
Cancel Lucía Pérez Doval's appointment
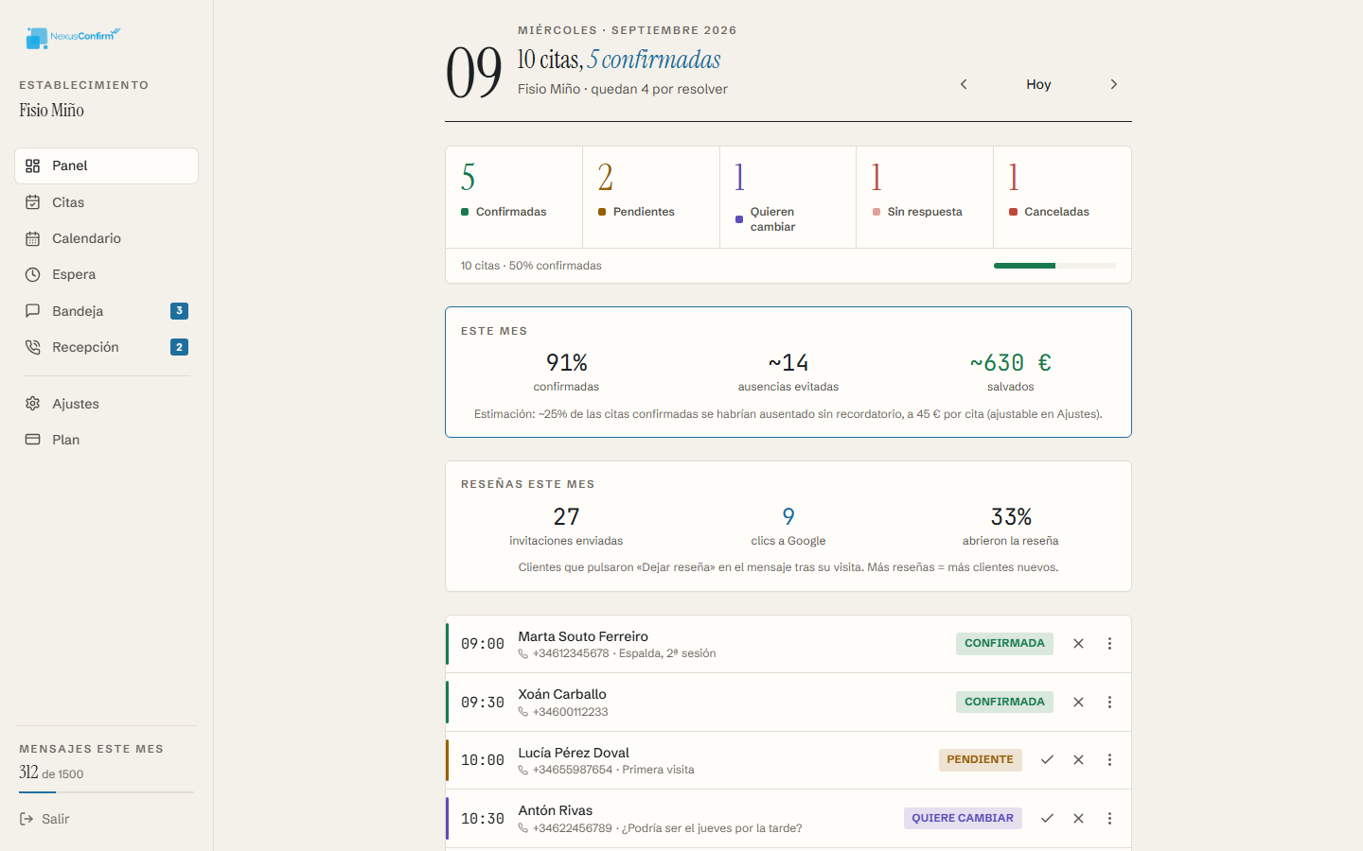[x=1078, y=760]
